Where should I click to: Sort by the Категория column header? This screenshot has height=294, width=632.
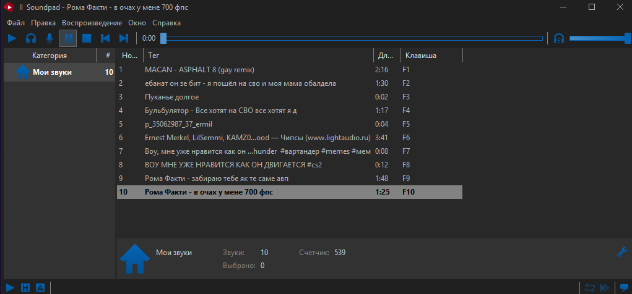(50, 56)
